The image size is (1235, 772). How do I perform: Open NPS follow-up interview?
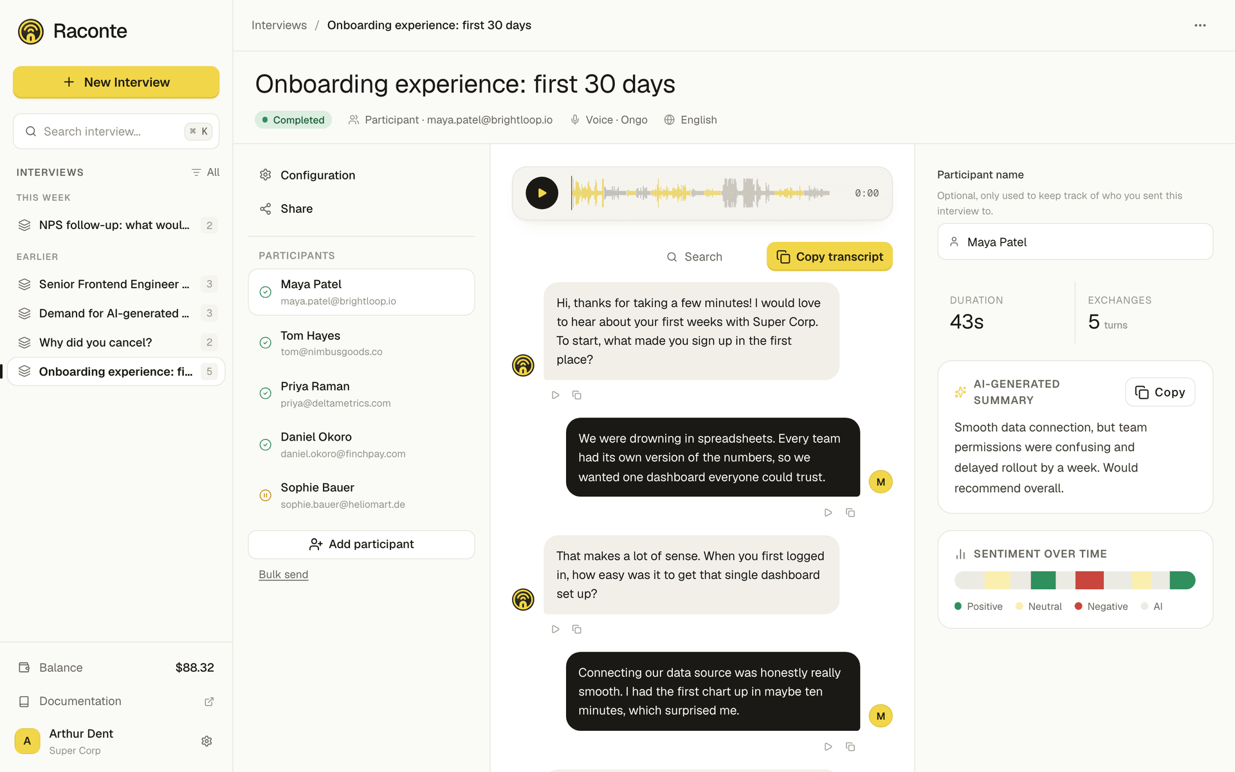116,225
